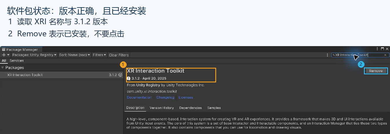Switch to the All tab
The image size is (390, 134).
[x=4, y=61]
